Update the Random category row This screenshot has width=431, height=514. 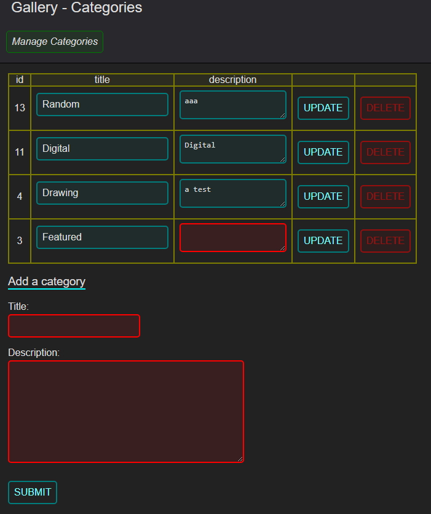[x=323, y=108]
